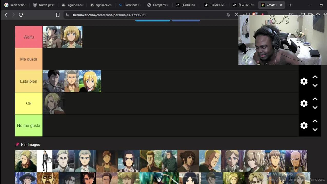Switch to the Barcelona Fc search tab
This screenshot has width=327, height=184.
click(130, 5)
